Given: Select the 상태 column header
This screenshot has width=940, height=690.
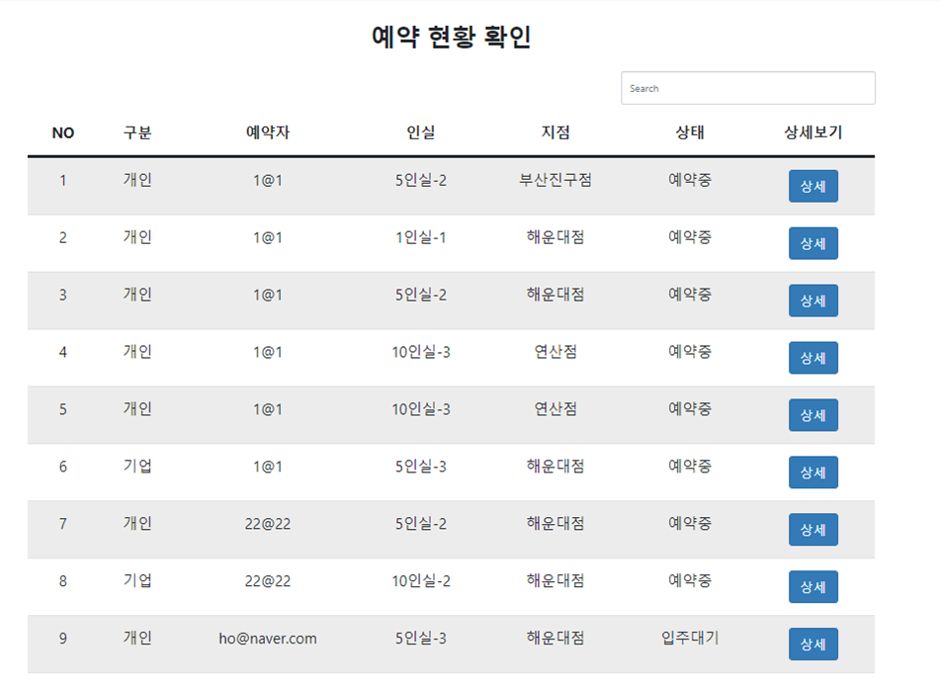Looking at the screenshot, I should [689, 132].
